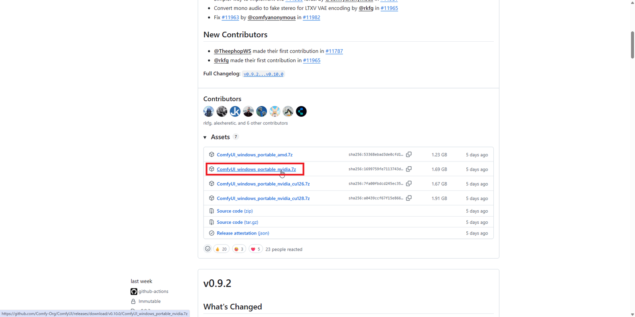Open the add reaction smiley picker
This screenshot has width=635, height=317.
pyautogui.click(x=208, y=249)
